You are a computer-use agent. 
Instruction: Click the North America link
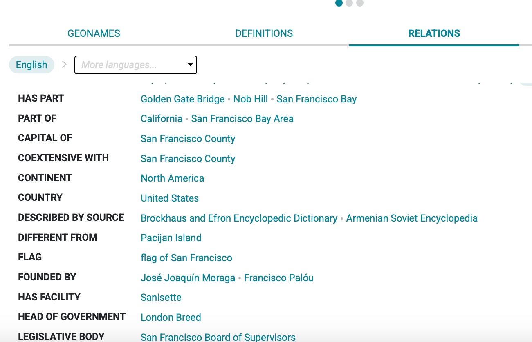(172, 178)
